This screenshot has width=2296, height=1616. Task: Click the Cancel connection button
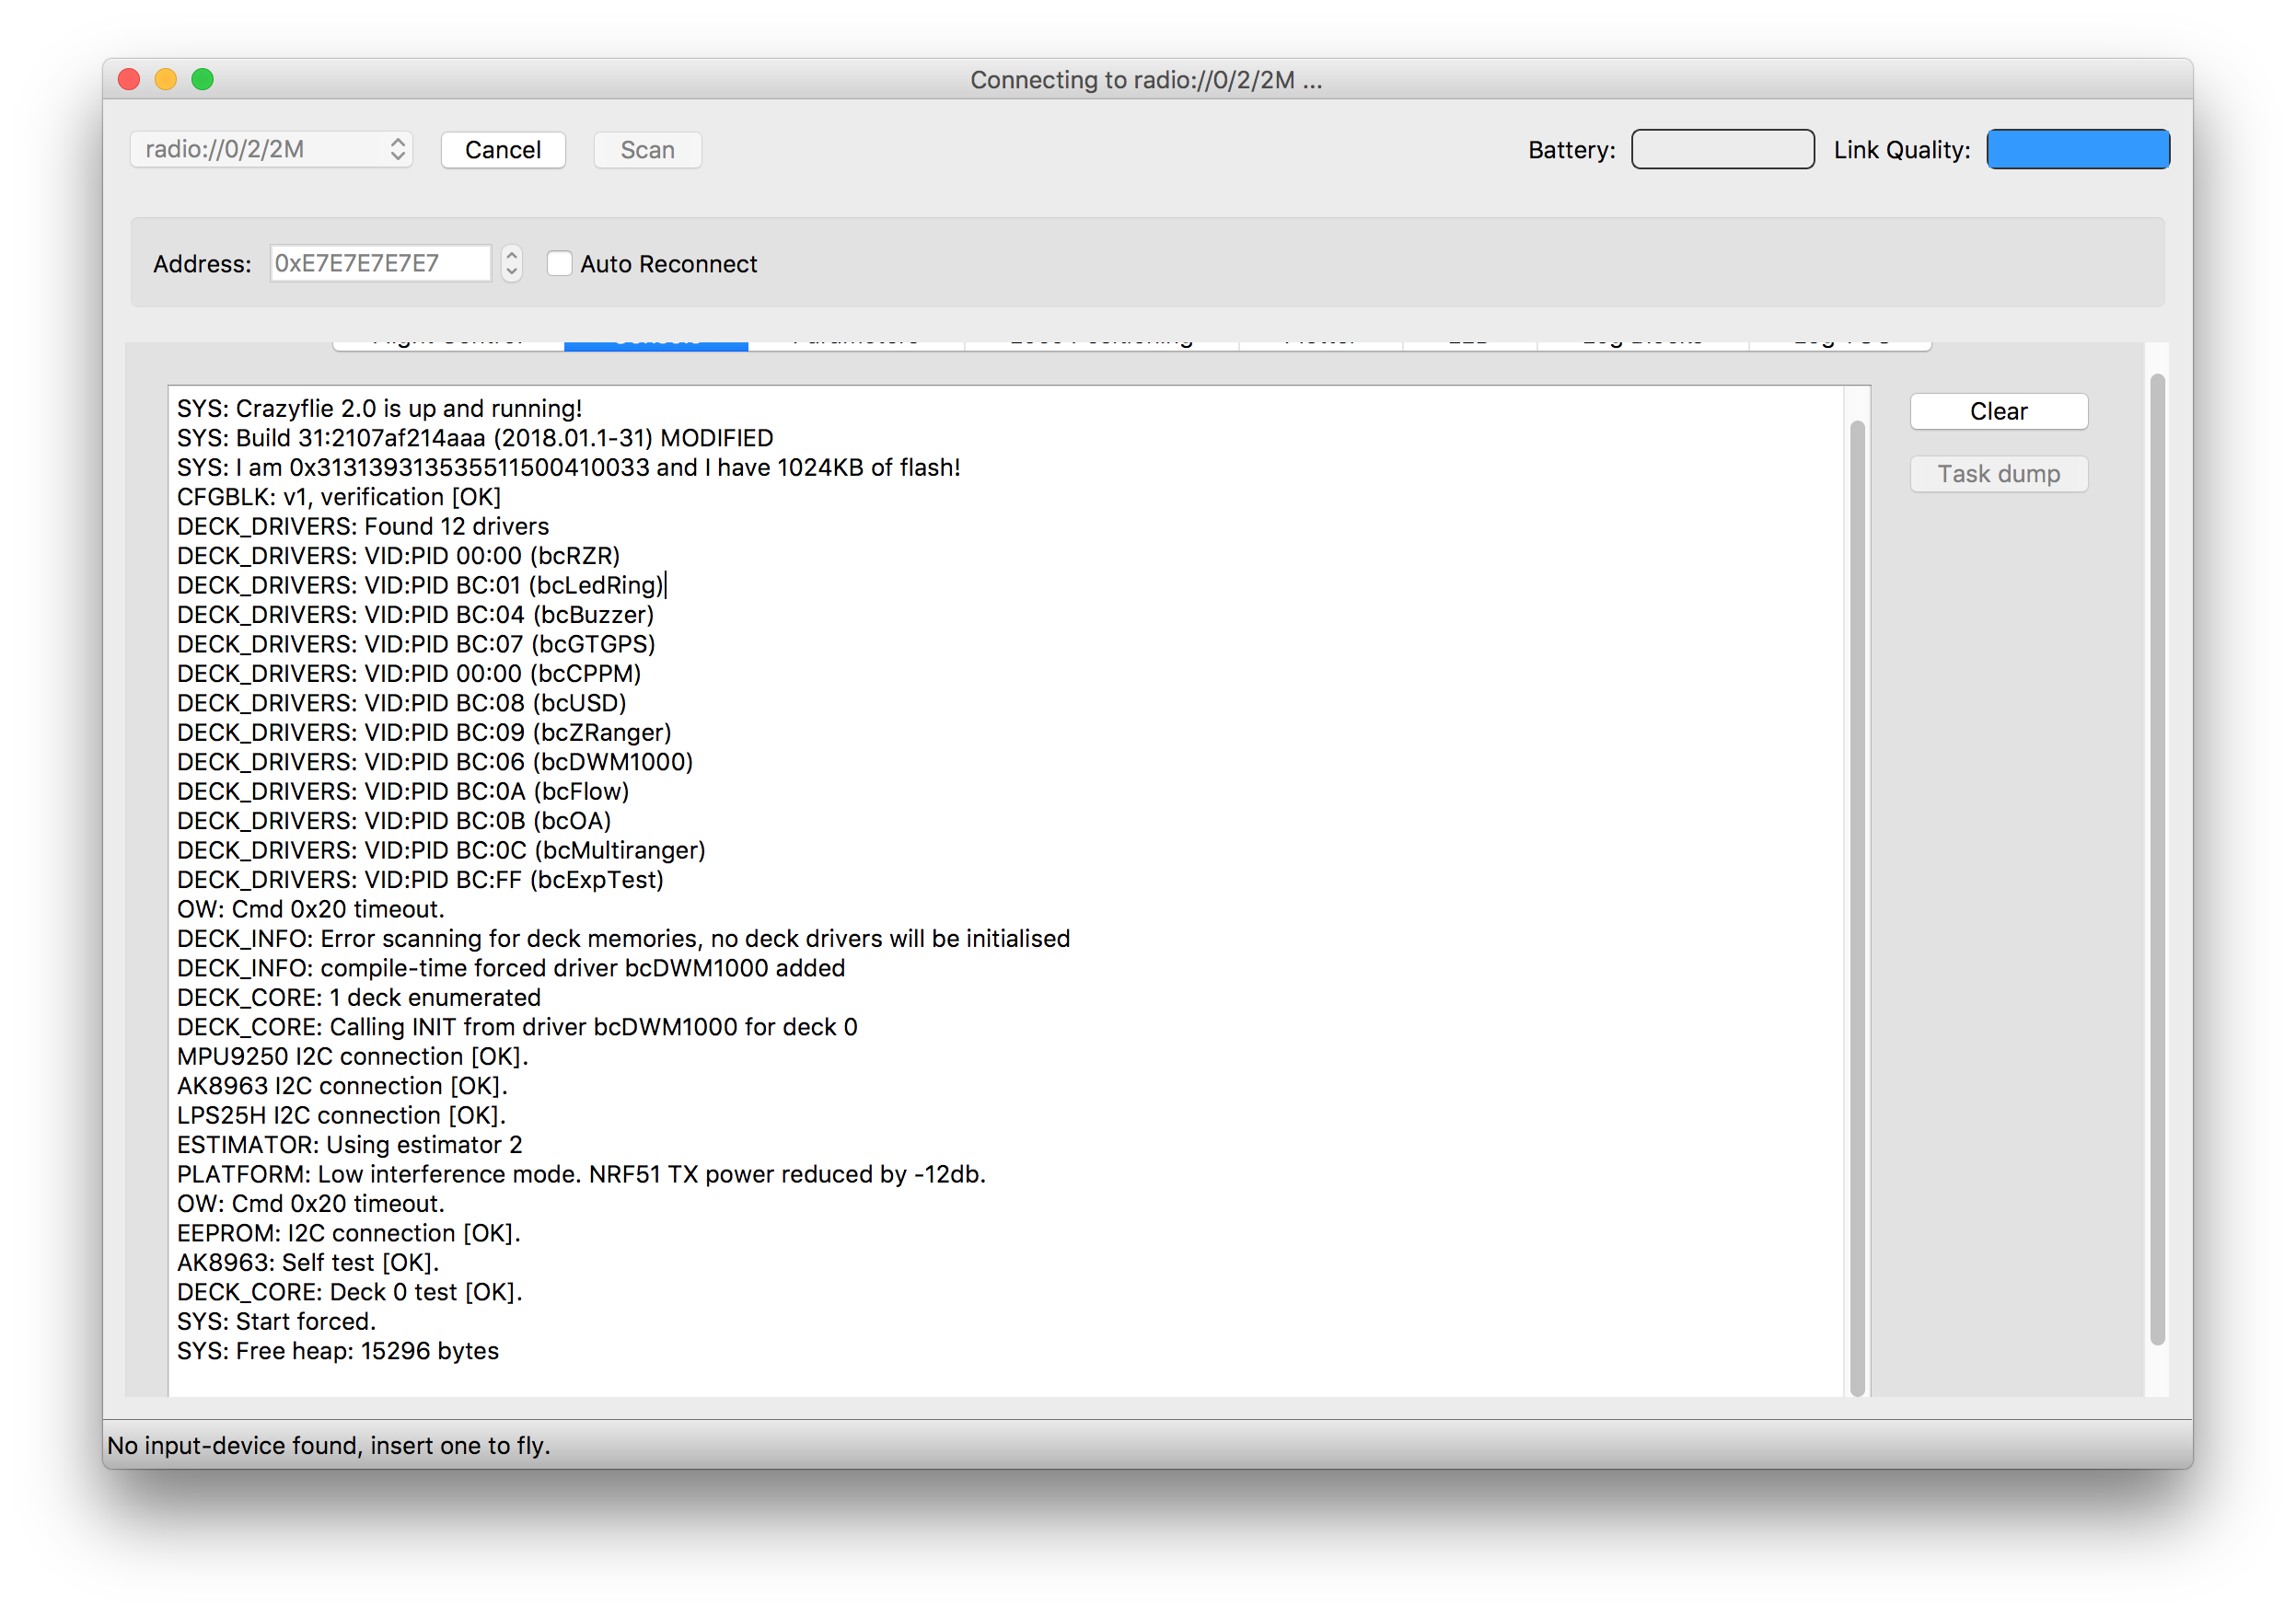point(503,150)
